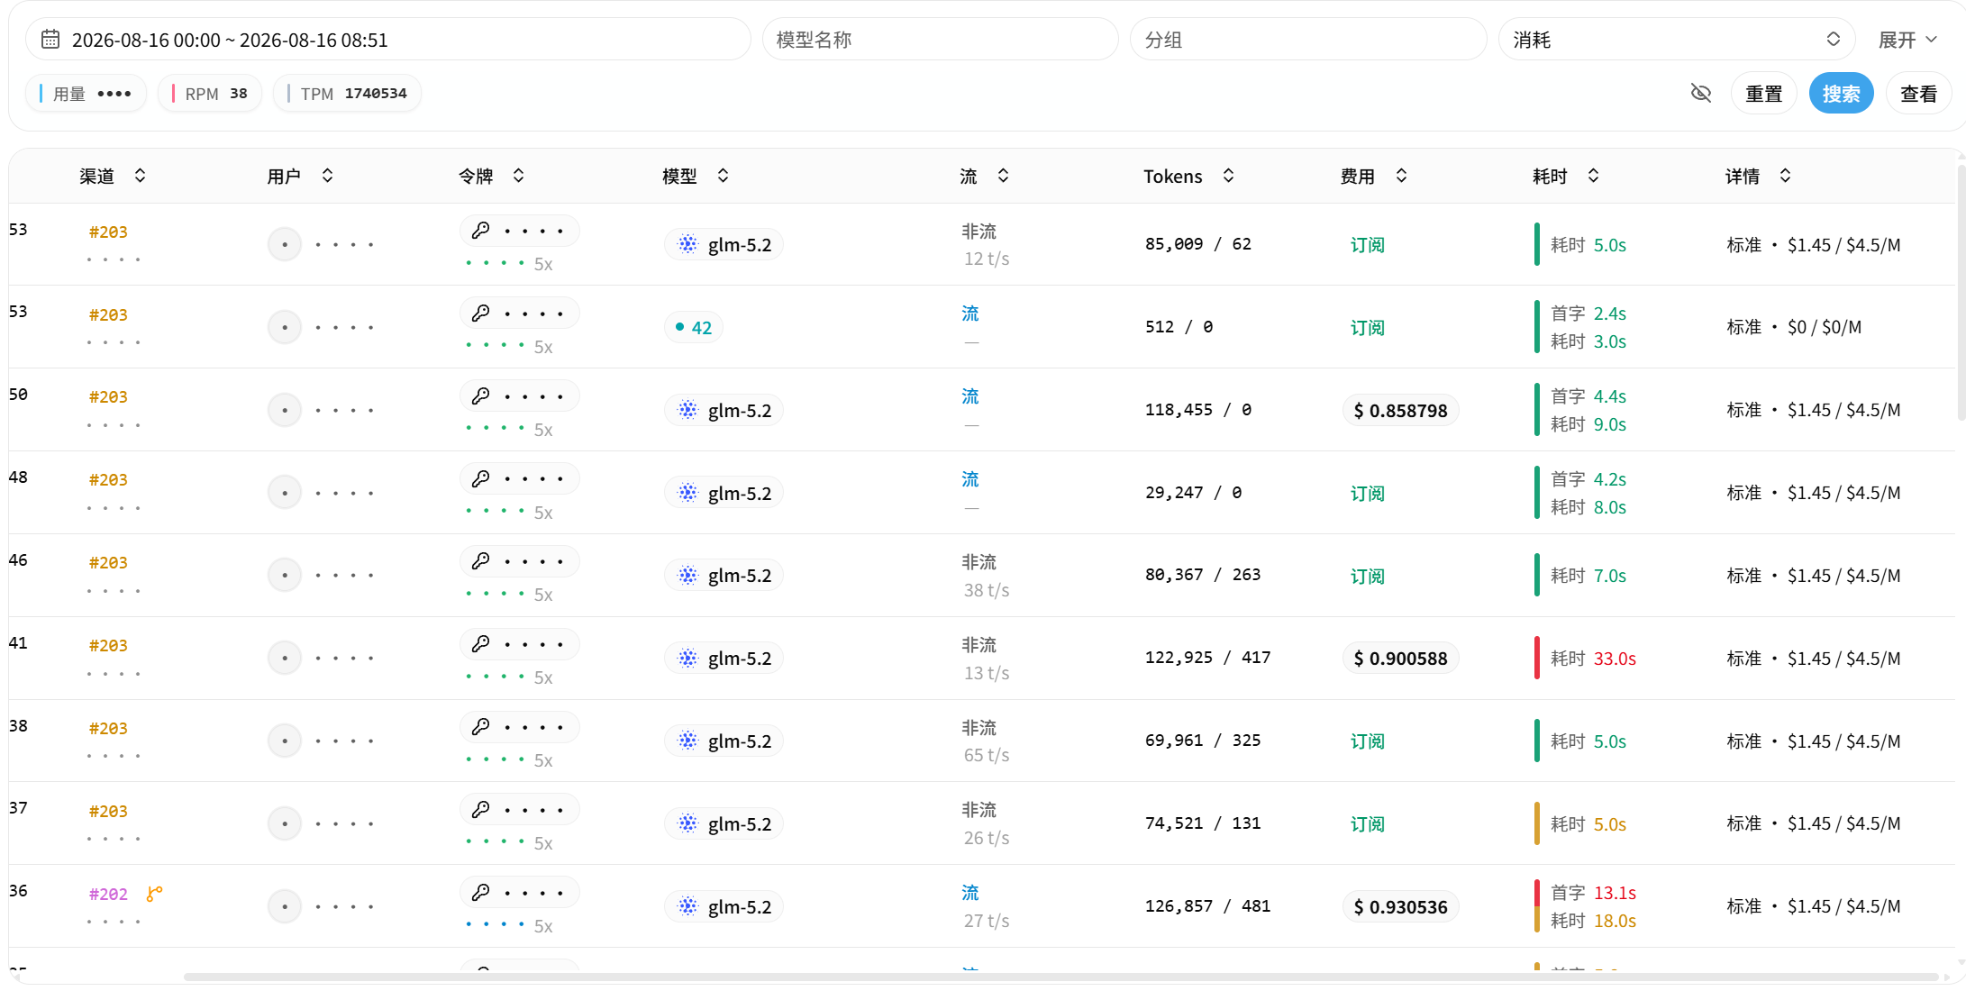This screenshot has width=1966, height=1000.
Task: Click the $ 0.858798 cost badge
Action: (x=1400, y=410)
